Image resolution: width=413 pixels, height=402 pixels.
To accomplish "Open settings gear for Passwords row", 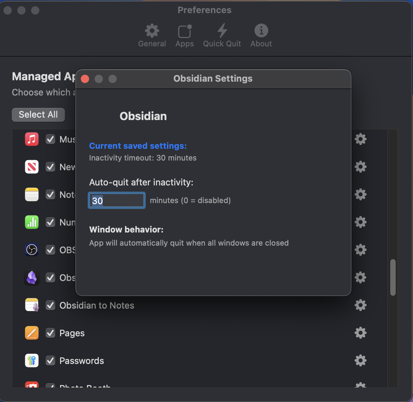I will click(x=360, y=360).
